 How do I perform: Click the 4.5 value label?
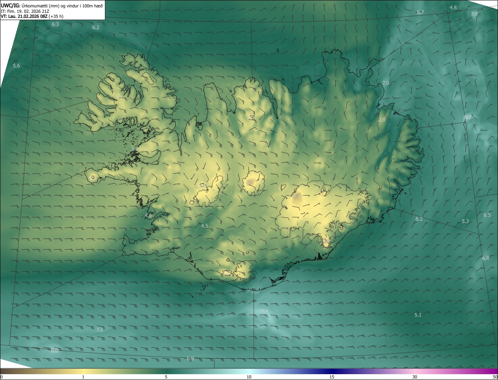205,226
